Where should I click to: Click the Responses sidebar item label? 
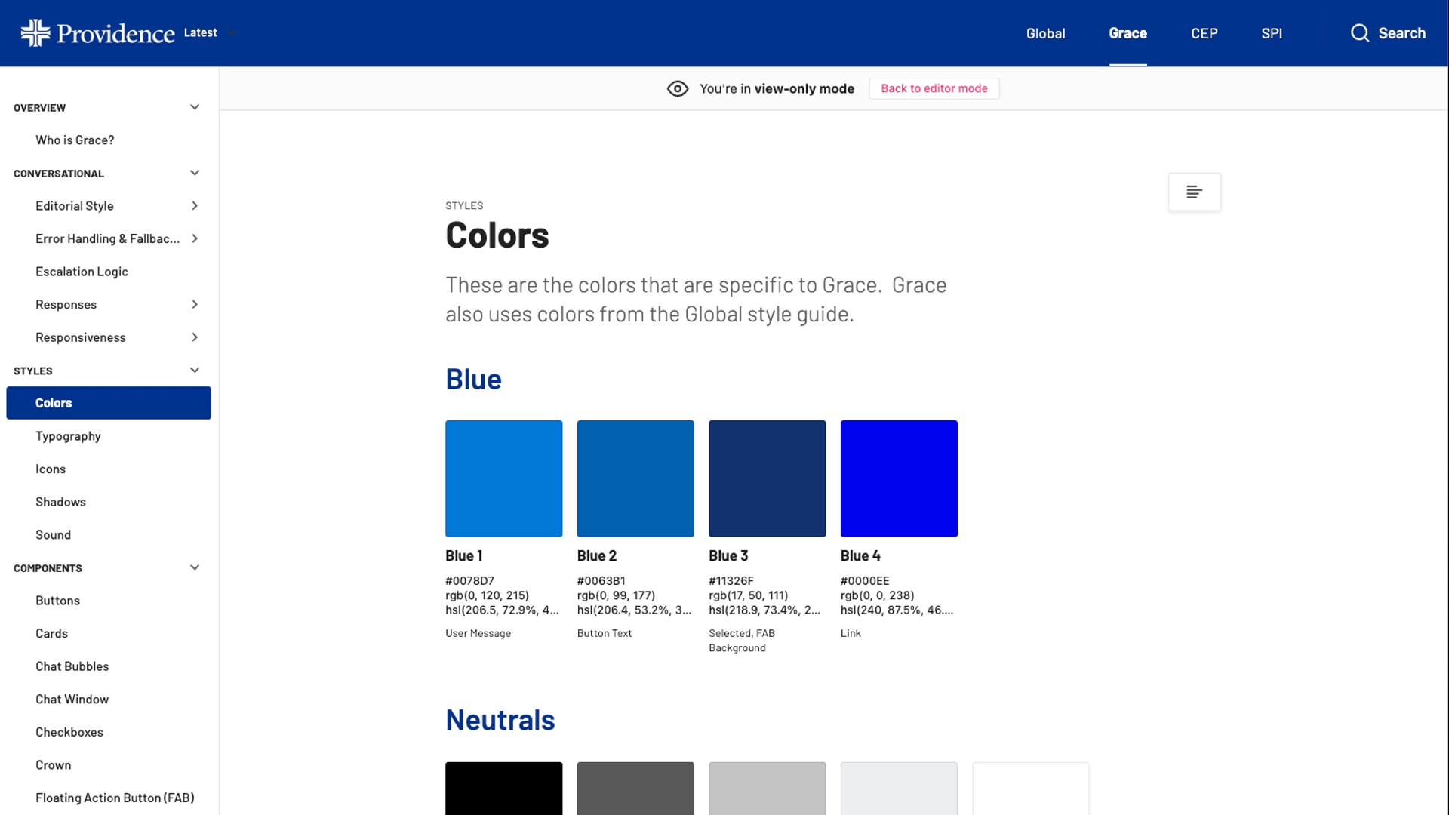tap(66, 305)
